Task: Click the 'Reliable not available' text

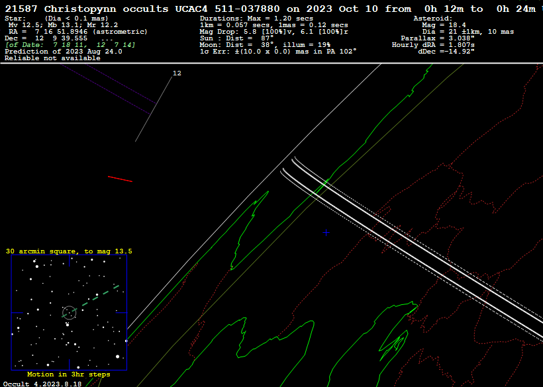Action: [52, 58]
